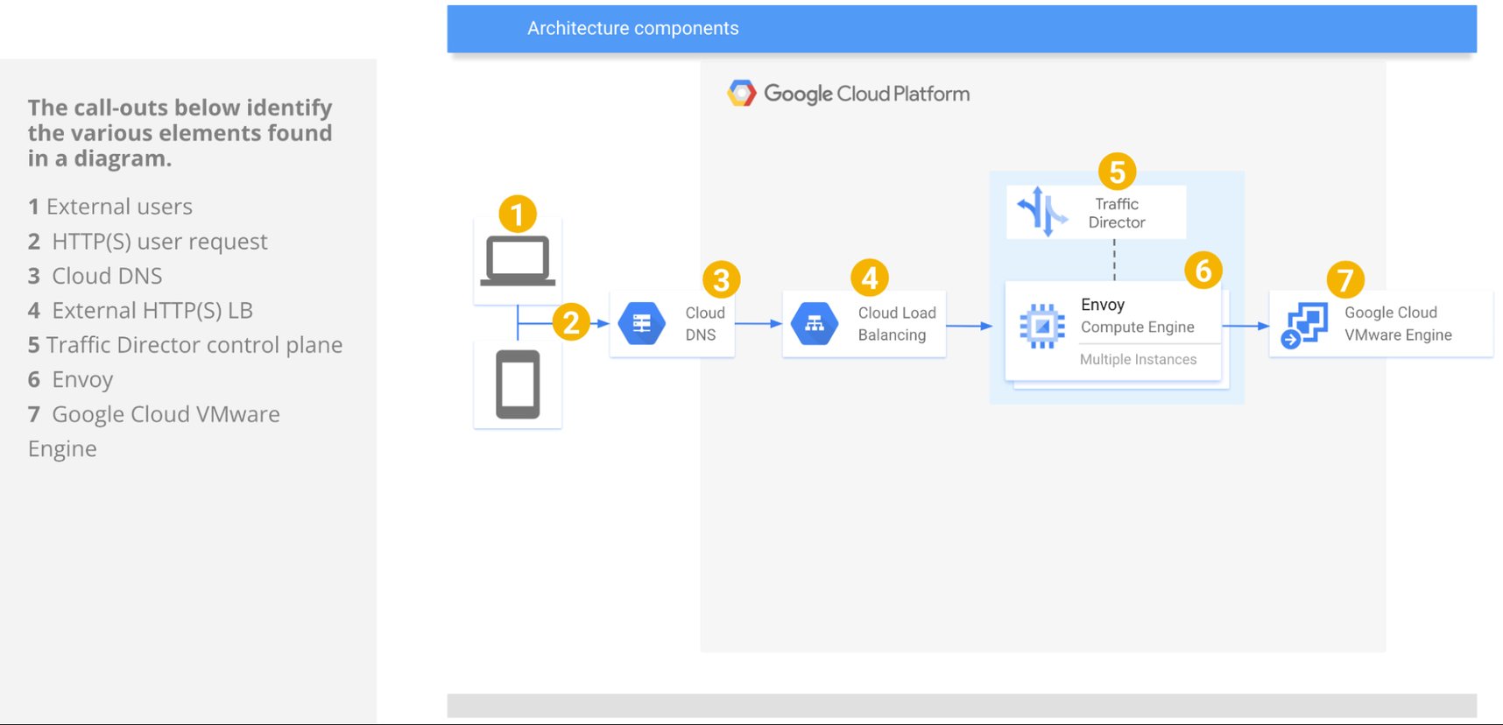This screenshot has width=1503, height=725.
Task: Click the Traffic Director arrows icon
Action: pos(1042,212)
